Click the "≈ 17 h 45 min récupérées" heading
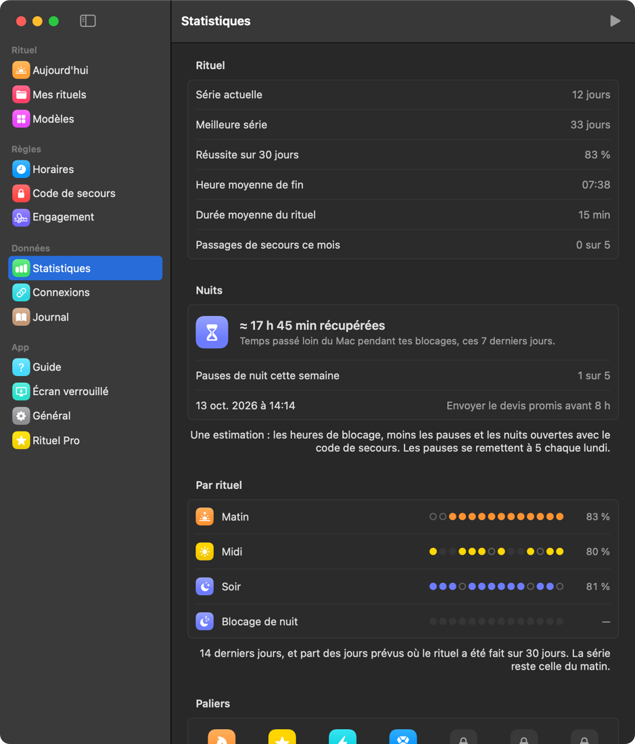 click(312, 325)
